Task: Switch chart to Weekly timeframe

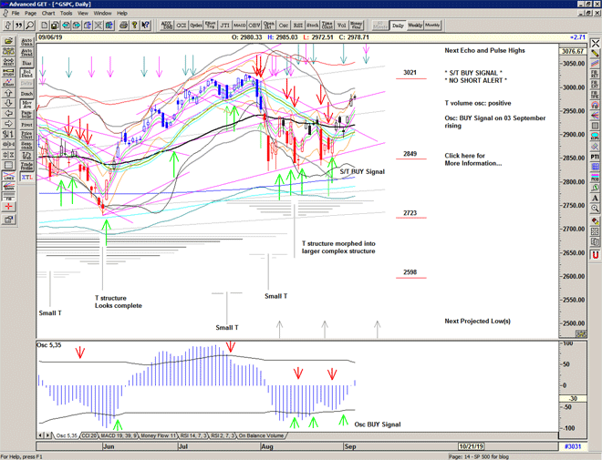Action: click(415, 26)
